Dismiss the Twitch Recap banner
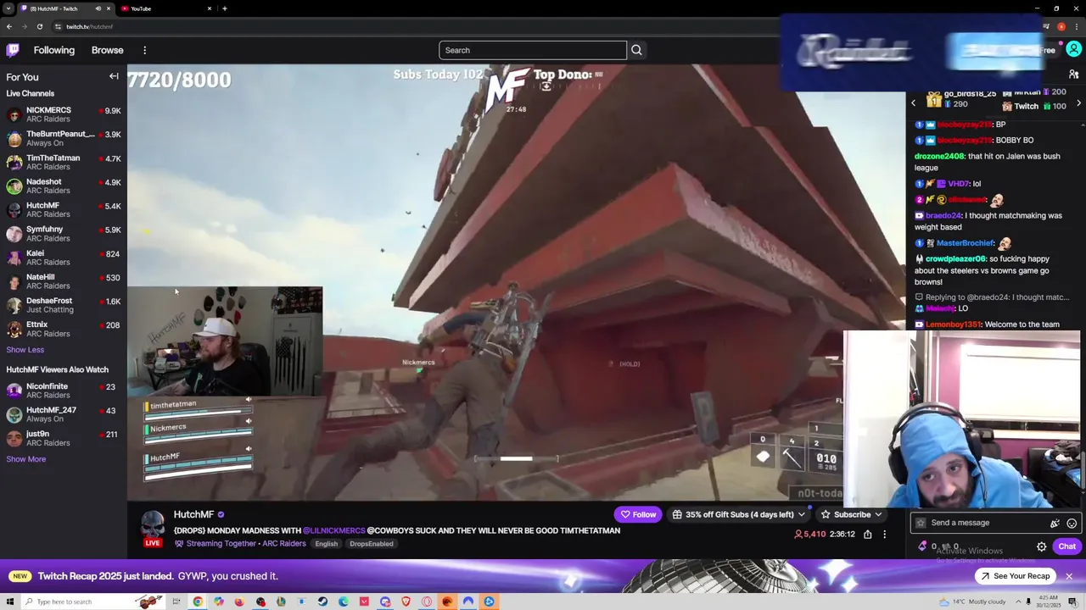The width and height of the screenshot is (1086, 610). click(1069, 576)
